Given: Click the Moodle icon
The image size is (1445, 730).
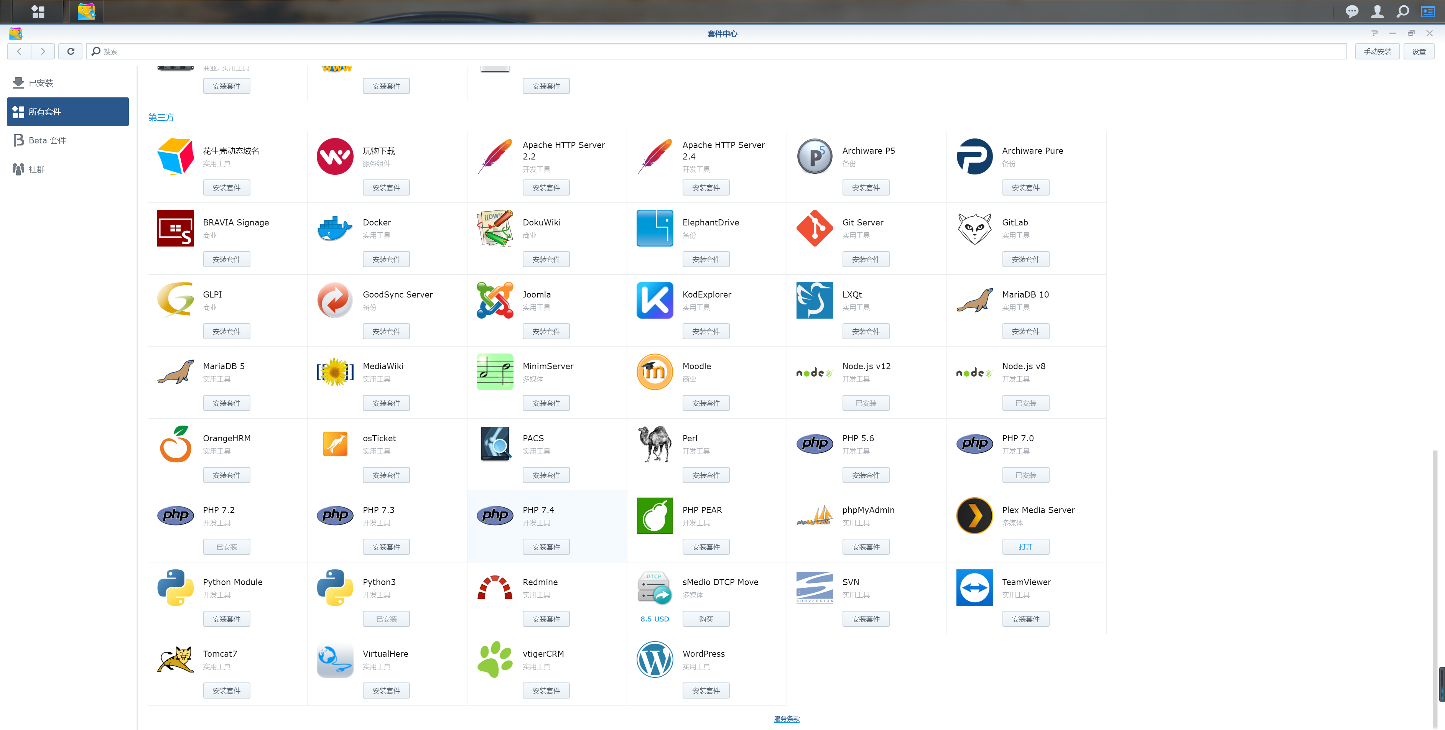Looking at the screenshot, I should point(655,372).
